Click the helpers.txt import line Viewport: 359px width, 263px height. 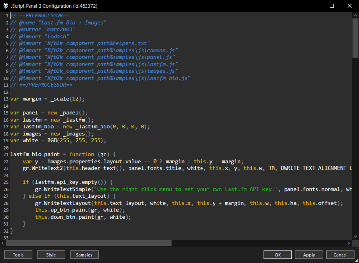80,43
